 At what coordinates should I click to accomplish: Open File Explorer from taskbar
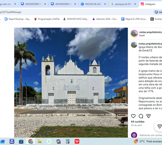pos(40,141)
